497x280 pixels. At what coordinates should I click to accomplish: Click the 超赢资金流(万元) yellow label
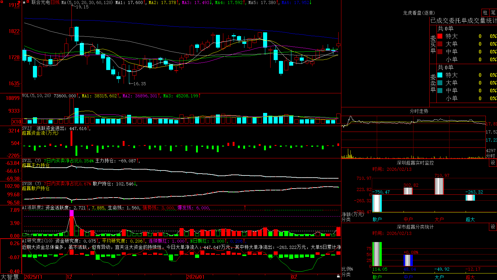click(x=40, y=133)
